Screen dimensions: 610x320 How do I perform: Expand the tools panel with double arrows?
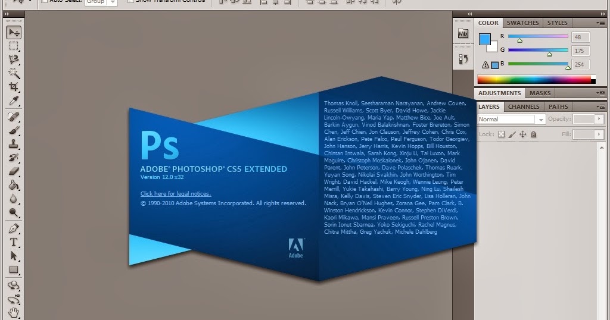7,14
